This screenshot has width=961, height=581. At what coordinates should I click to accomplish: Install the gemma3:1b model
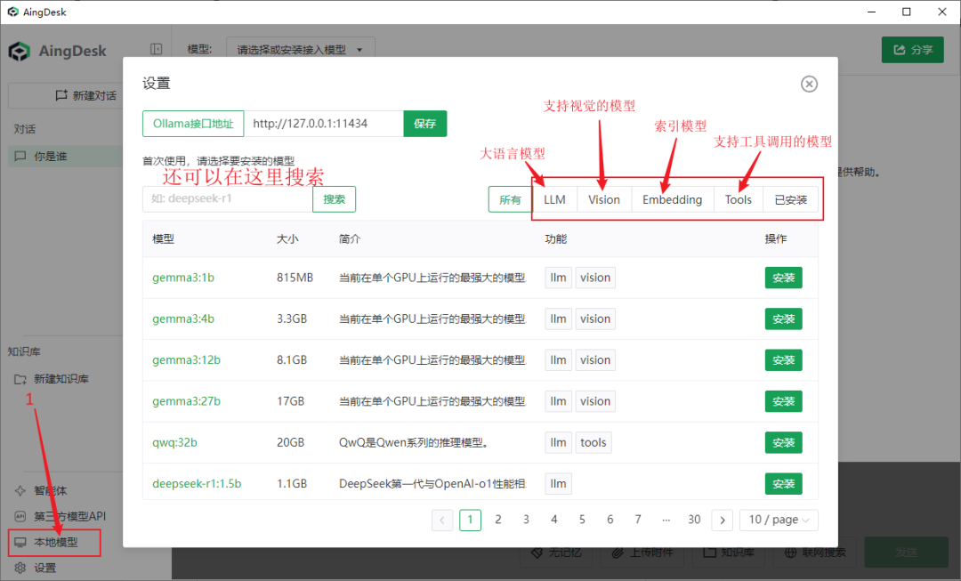[x=783, y=278]
